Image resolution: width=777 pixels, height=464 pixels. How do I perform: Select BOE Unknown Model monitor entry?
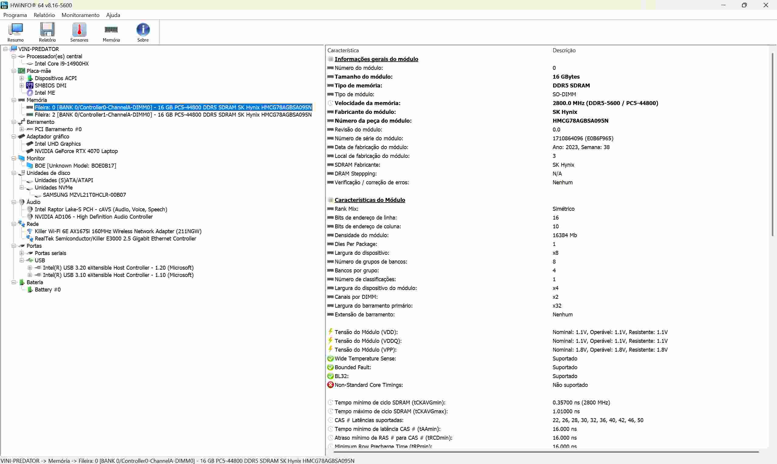75,165
